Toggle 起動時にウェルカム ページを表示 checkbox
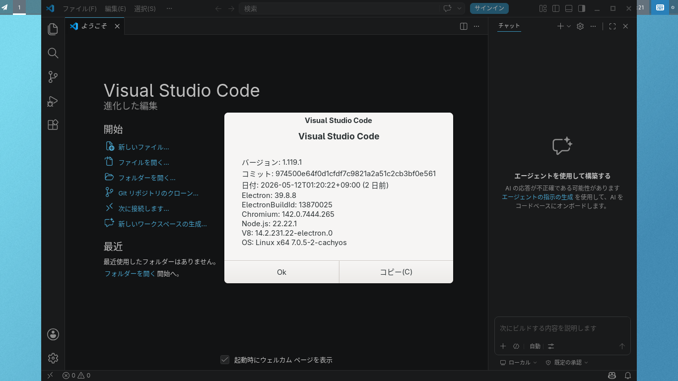 click(x=225, y=360)
